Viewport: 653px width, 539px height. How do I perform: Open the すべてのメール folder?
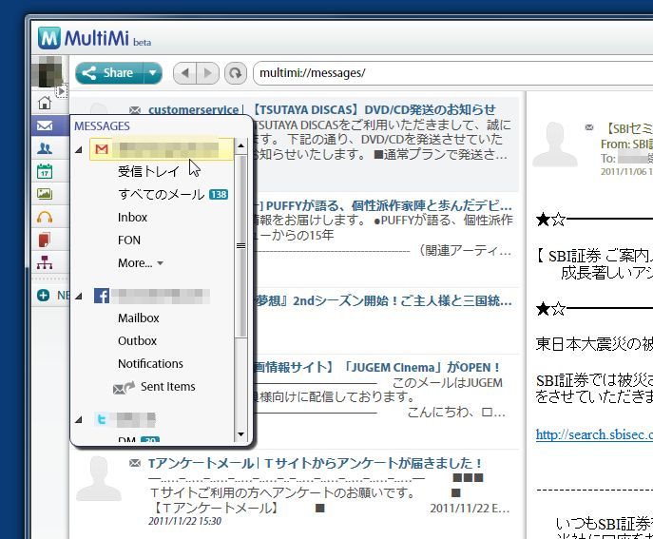pos(162,194)
